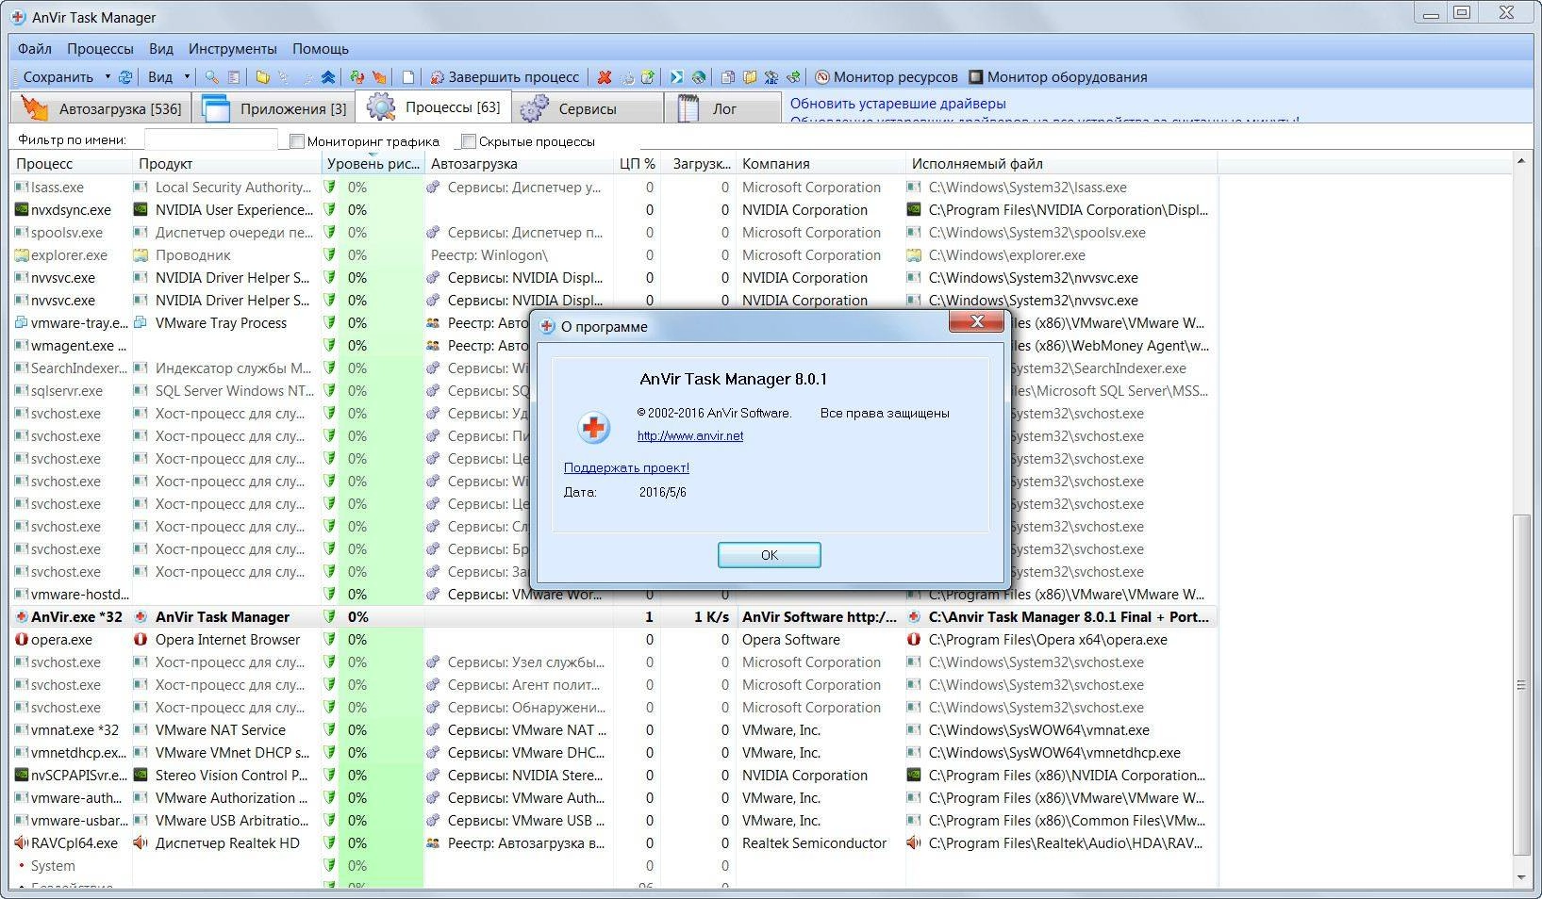Click the VMware icon beside vmware-tray process

coord(22,323)
